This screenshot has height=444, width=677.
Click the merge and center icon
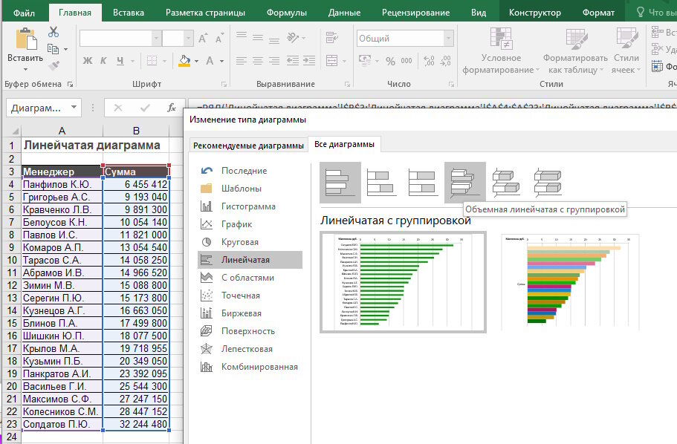click(331, 61)
